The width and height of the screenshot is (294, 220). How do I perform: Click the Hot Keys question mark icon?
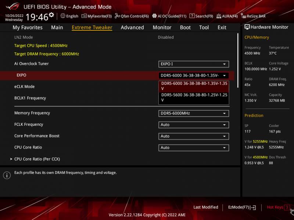(287, 208)
